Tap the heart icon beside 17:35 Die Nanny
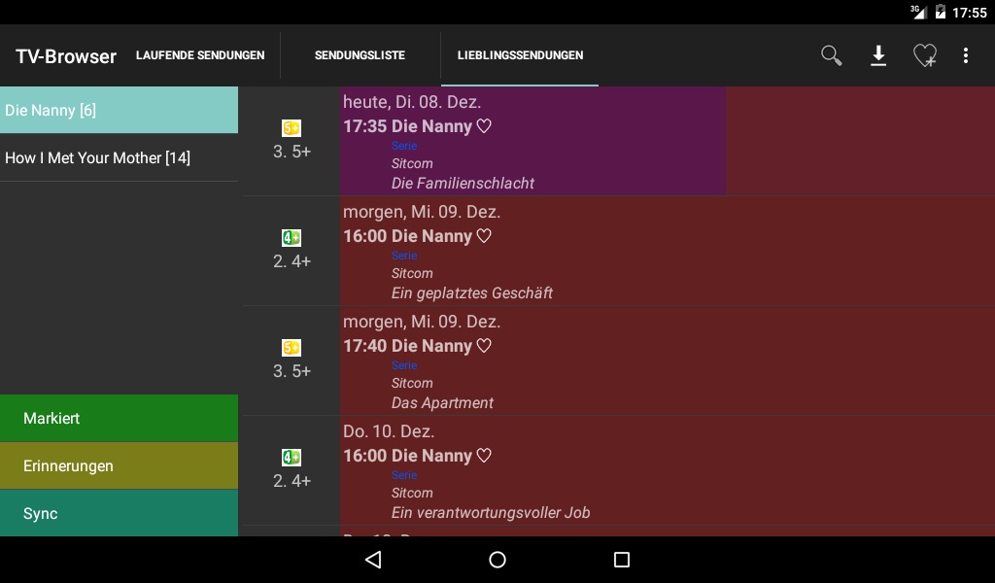Image resolution: width=995 pixels, height=583 pixels. pyautogui.click(x=484, y=126)
